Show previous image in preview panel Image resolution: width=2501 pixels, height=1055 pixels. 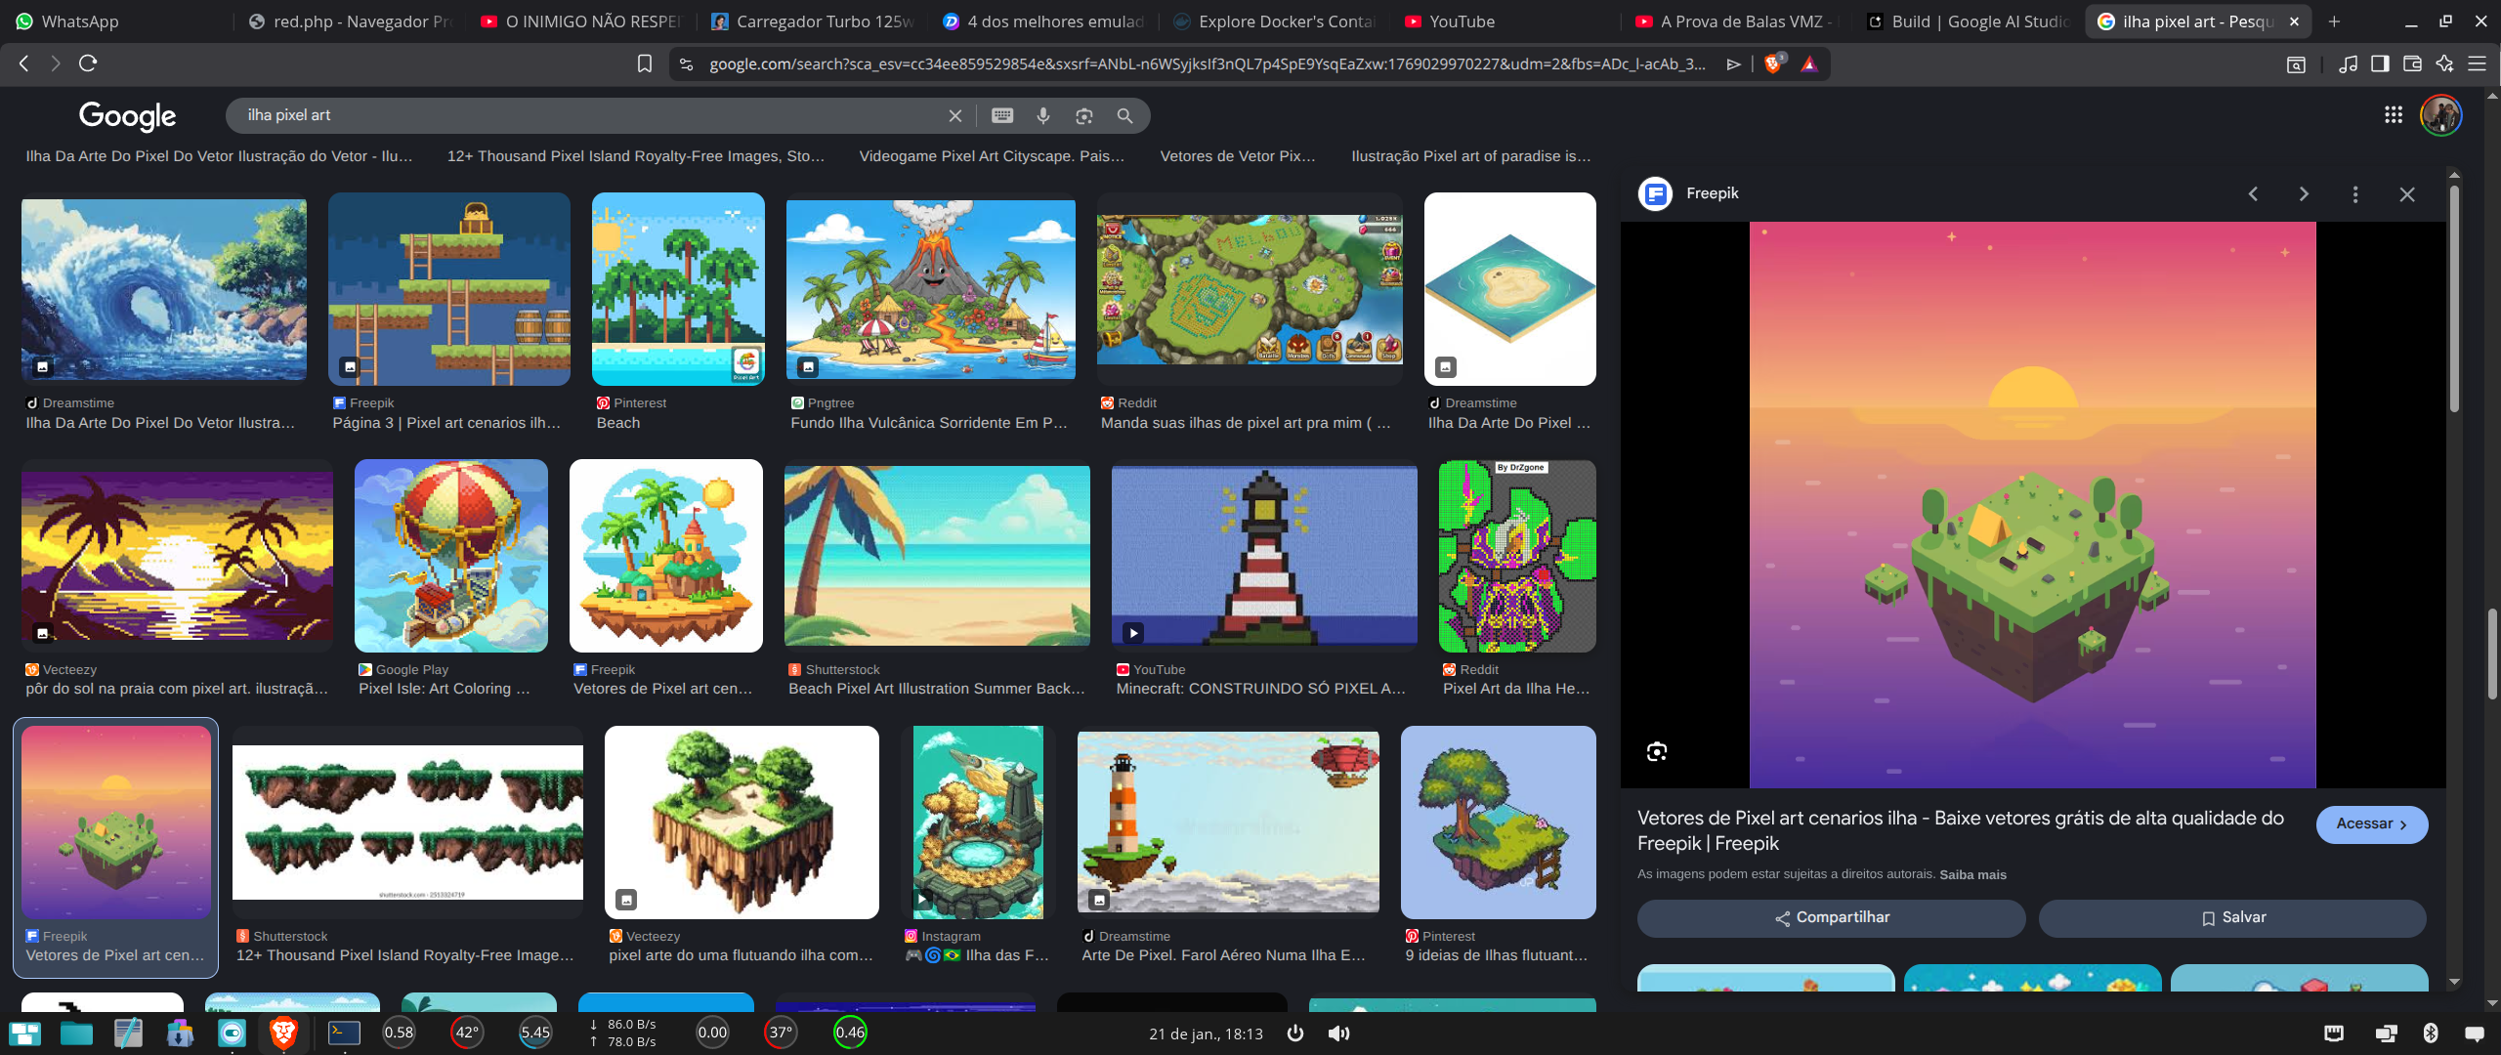pyautogui.click(x=2254, y=194)
